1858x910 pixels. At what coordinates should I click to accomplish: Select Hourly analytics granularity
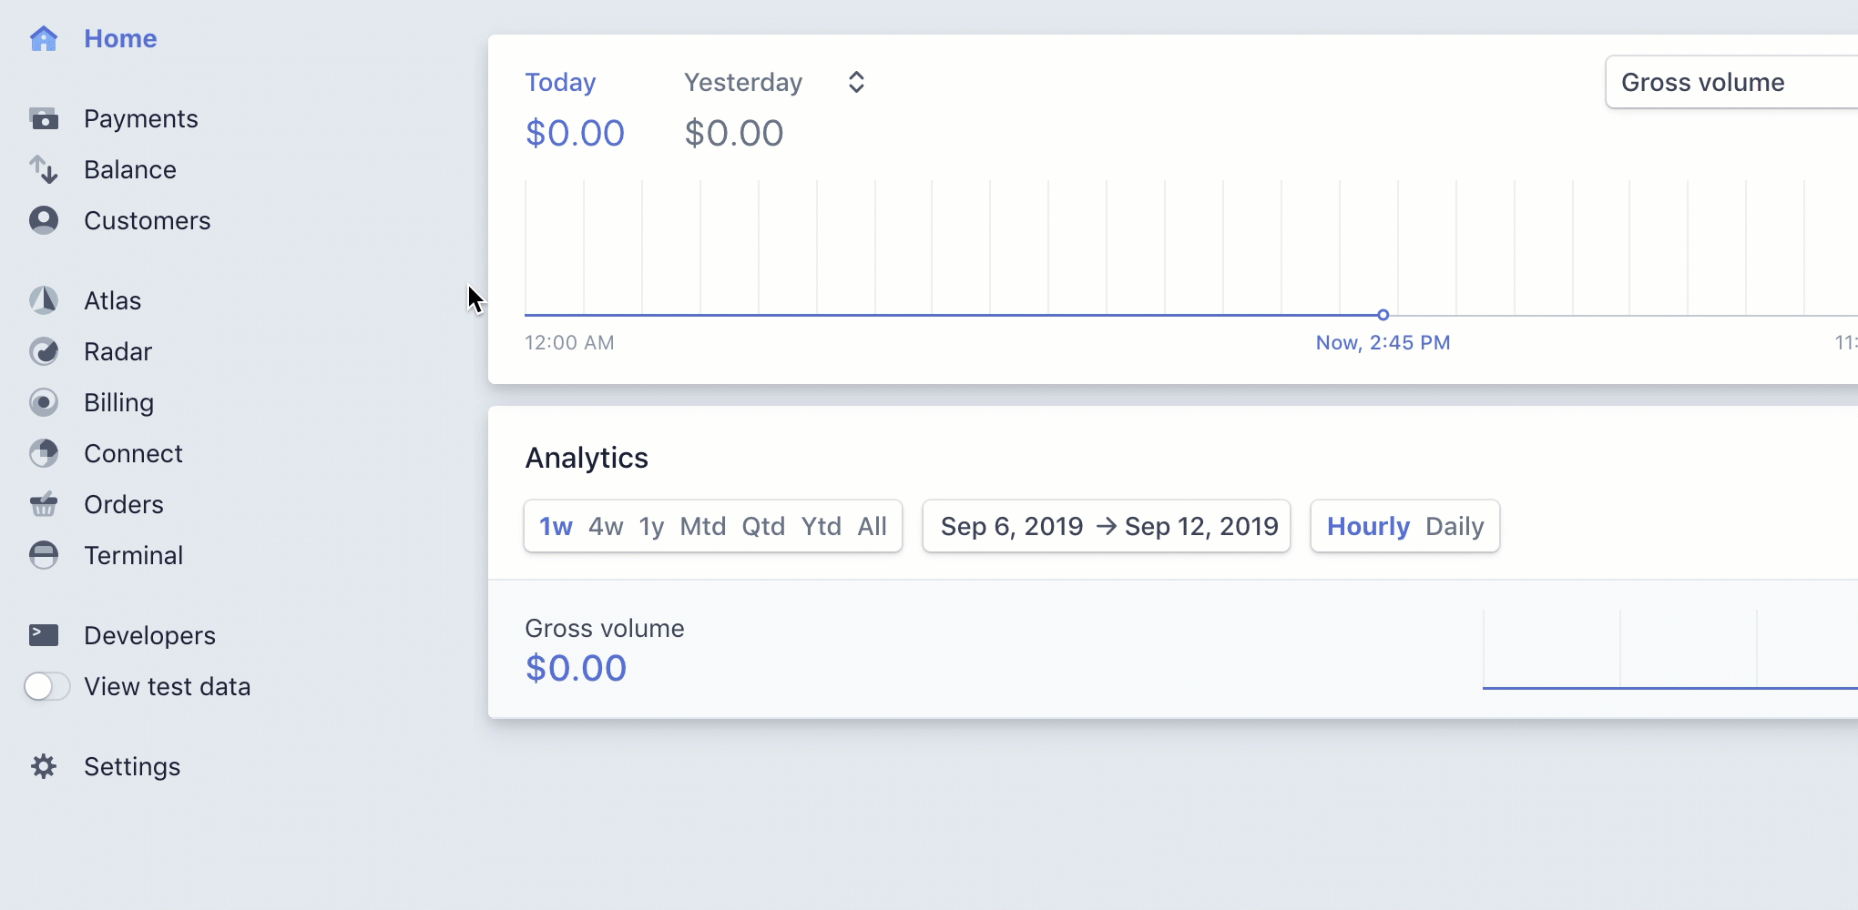(x=1368, y=527)
